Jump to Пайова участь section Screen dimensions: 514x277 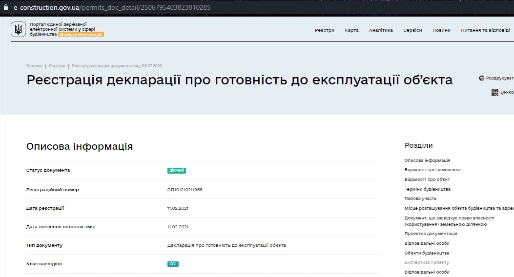[x=421, y=198]
